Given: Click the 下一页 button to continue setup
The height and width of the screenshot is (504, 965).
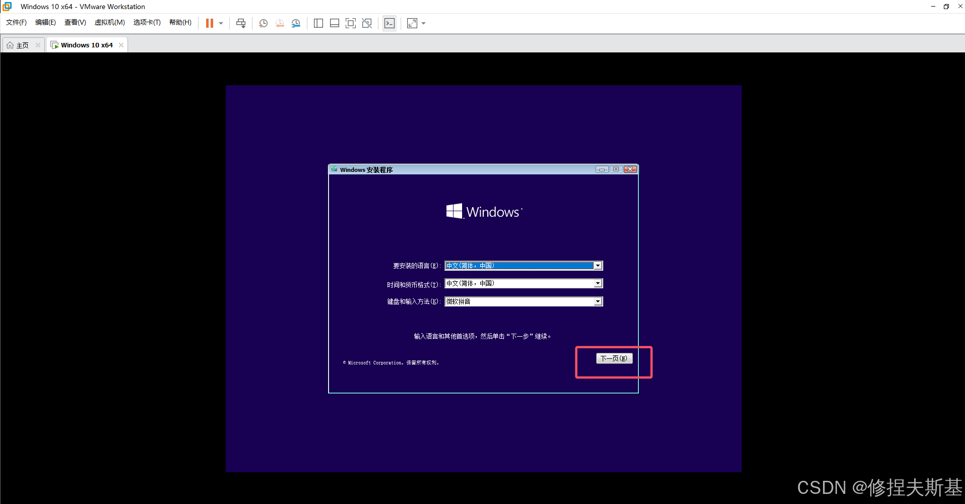Looking at the screenshot, I should coord(614,358).
